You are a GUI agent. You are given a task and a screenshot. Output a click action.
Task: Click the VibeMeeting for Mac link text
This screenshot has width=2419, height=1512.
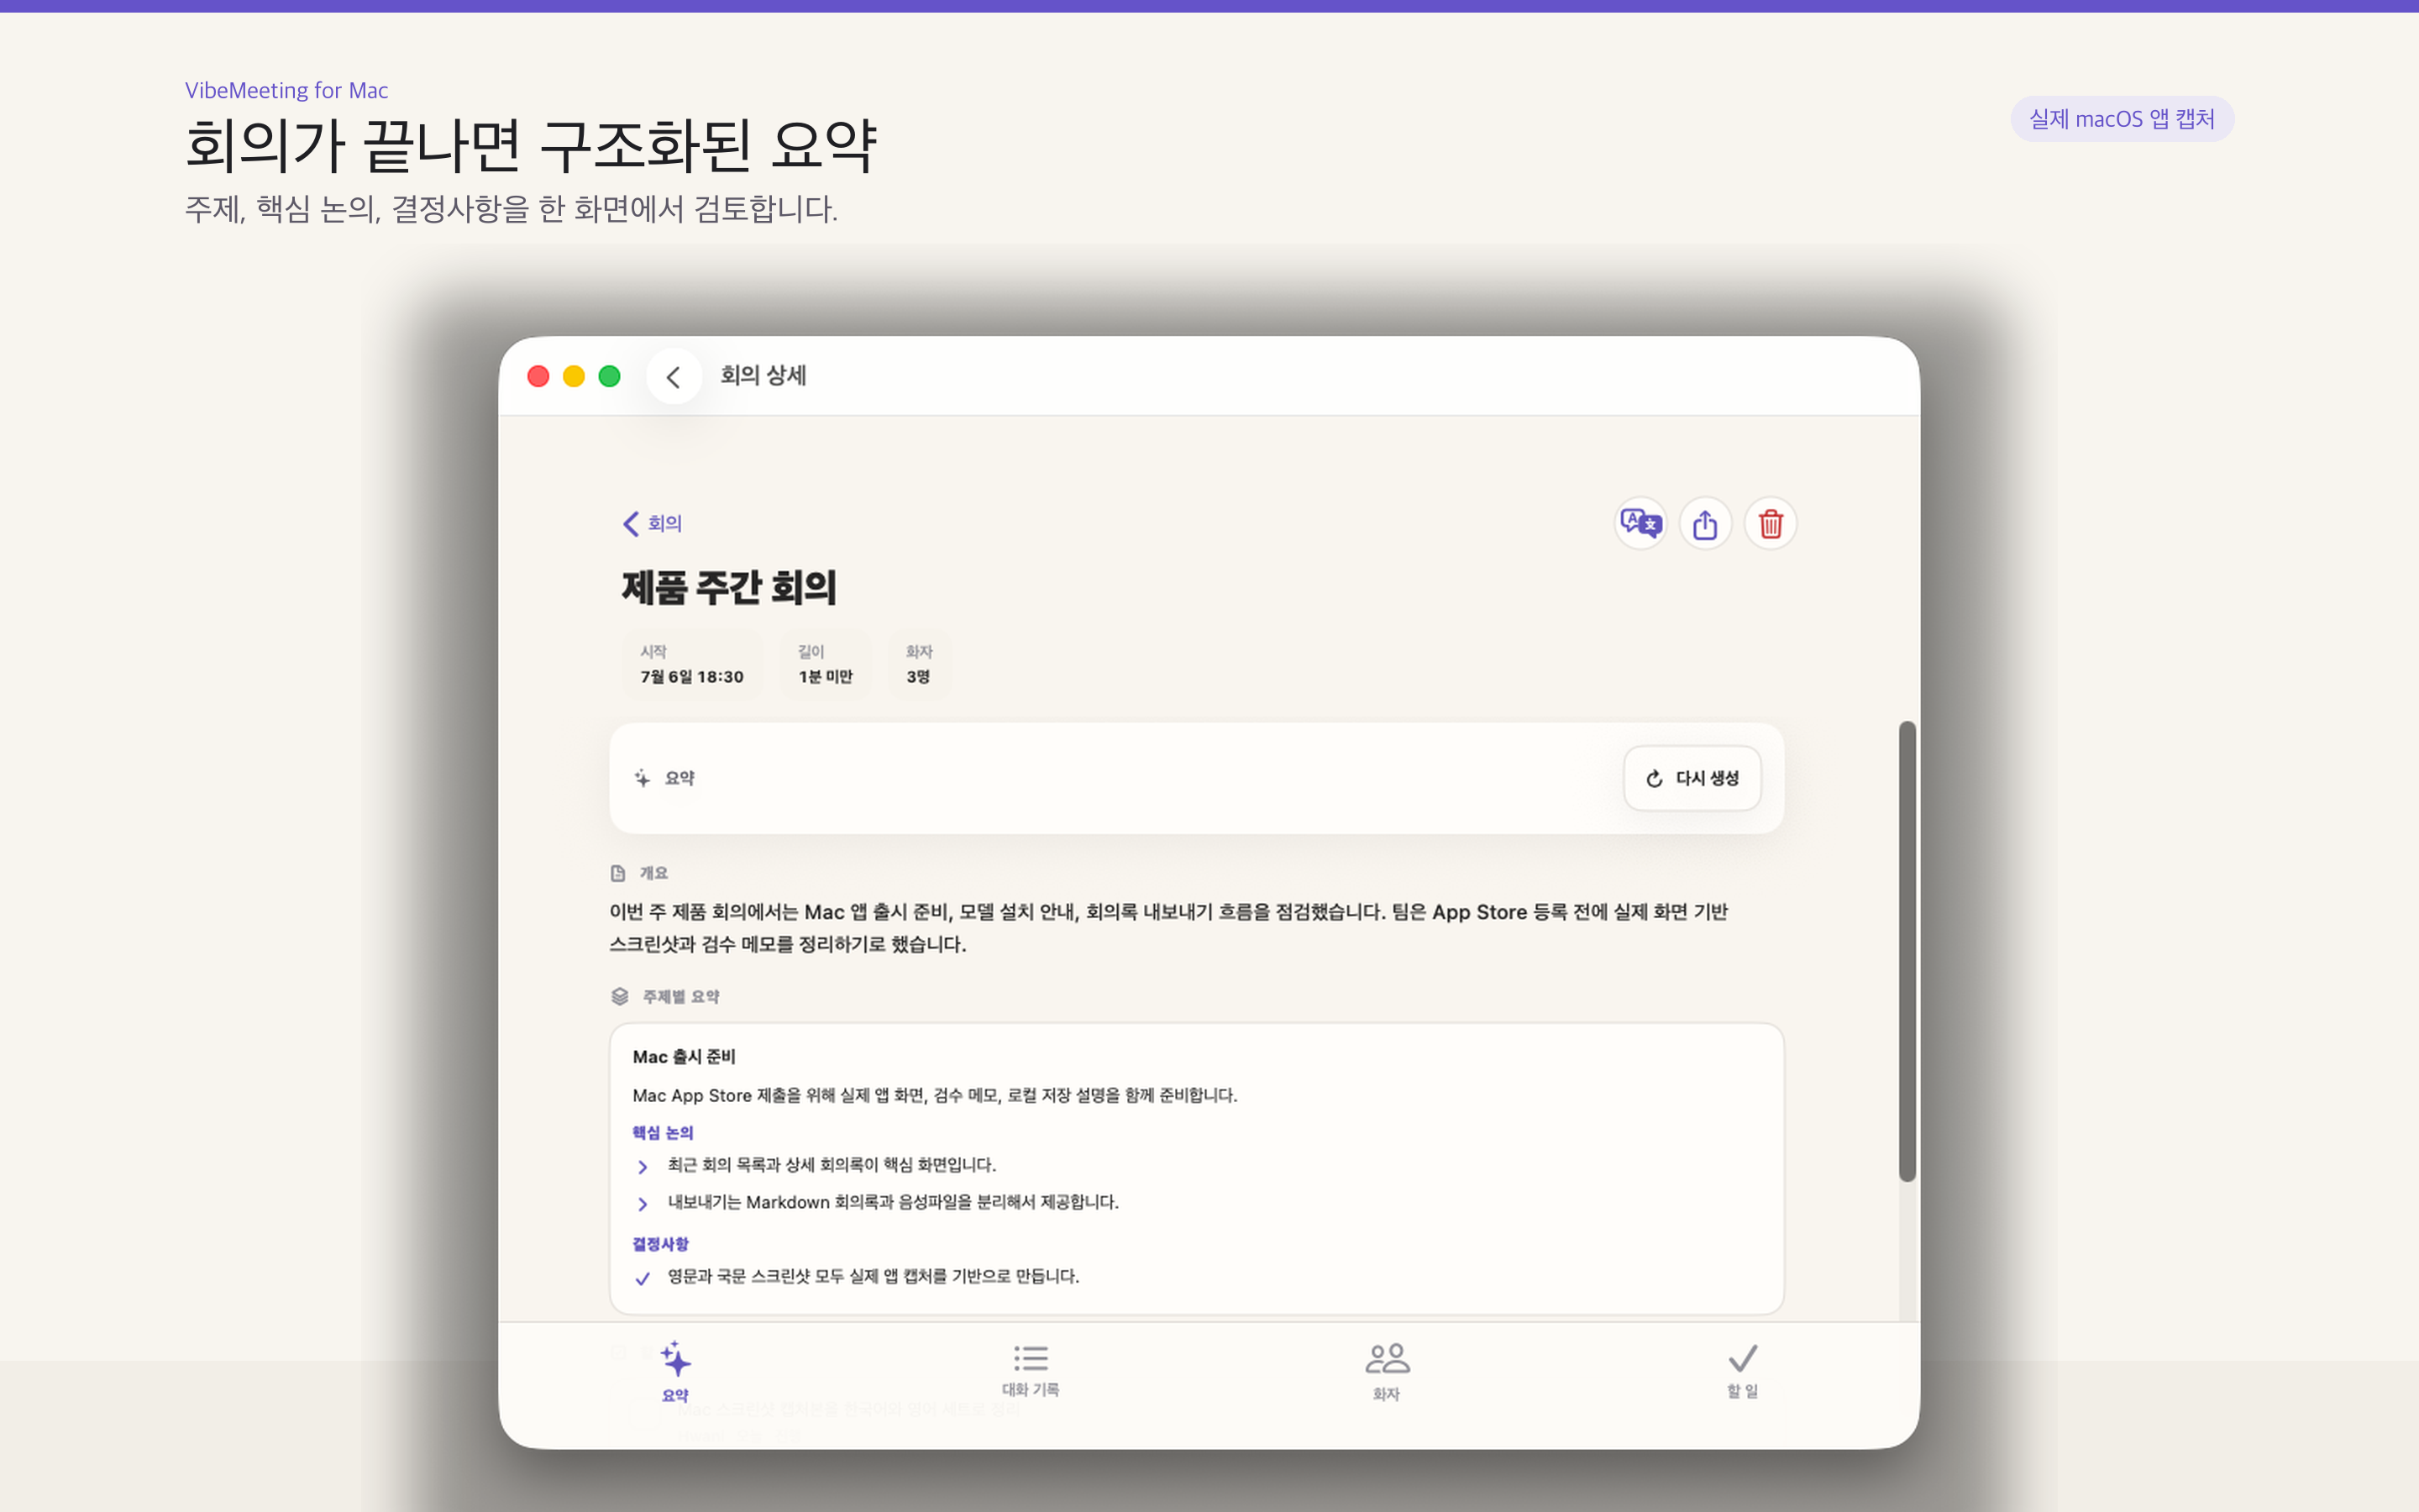[287, 90]
